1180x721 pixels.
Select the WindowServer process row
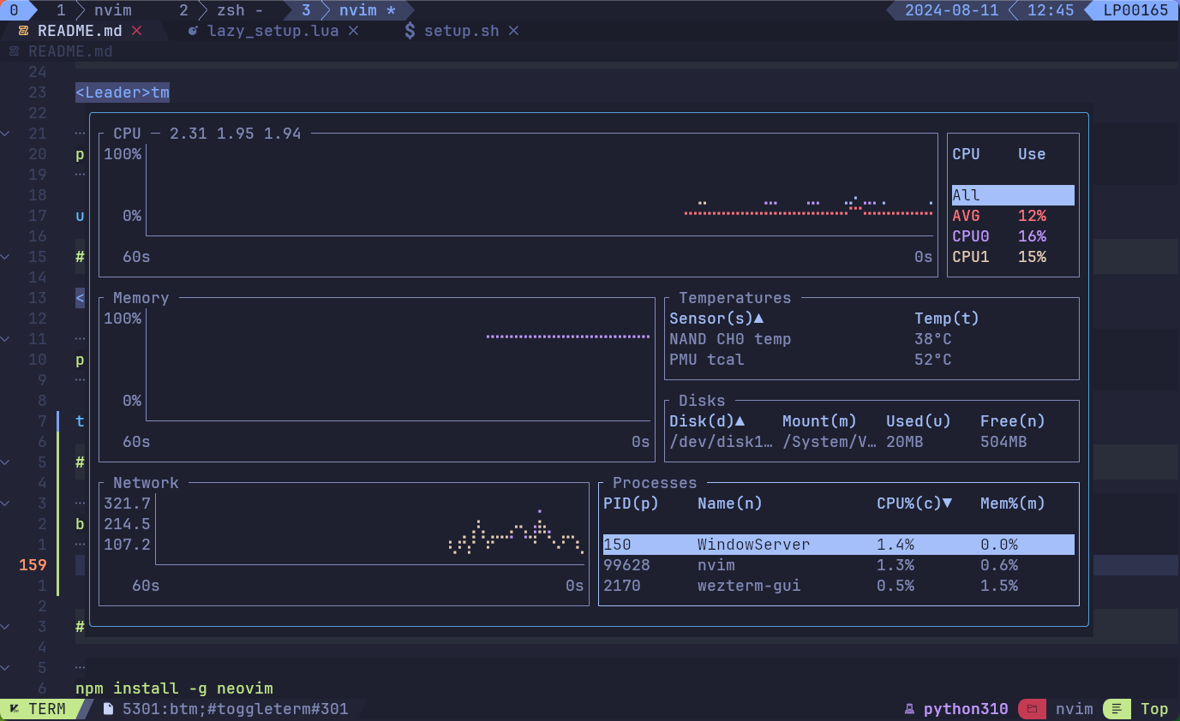click(x=839, y=545)
